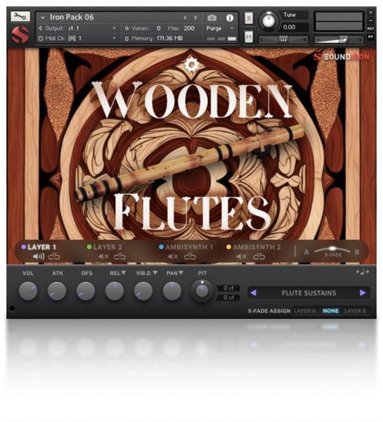This screenshot has height=422, width=383.
Task: Assign X-Fade to Layer A
Action: click(x=305, y=311)
